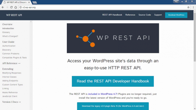This screenshot has height=110, width=196.
Task: Open Introduction in the sidebar
Action: pos(8,29)
